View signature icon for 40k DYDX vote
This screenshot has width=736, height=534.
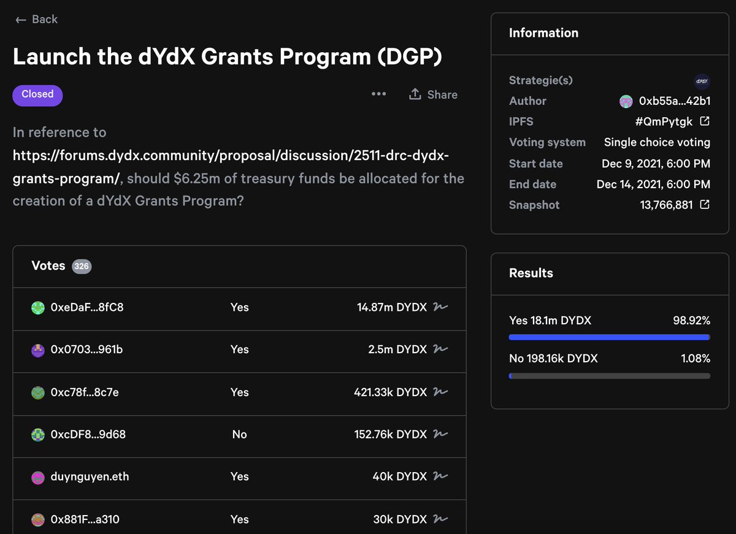click(x=440, y=476)
